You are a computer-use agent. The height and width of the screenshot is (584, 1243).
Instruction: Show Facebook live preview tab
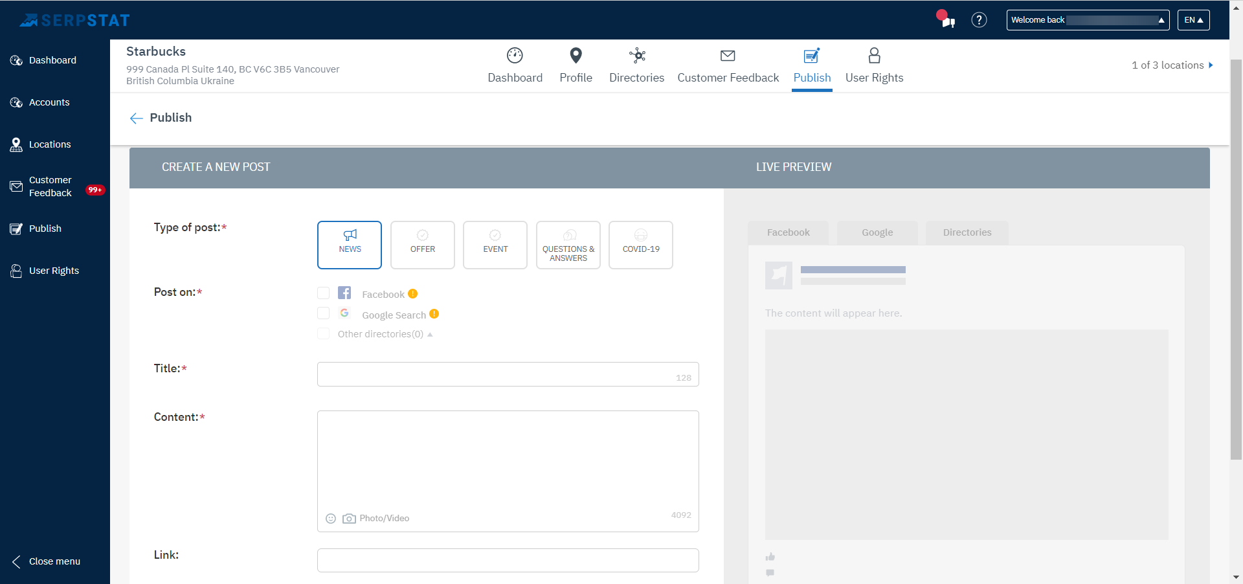tap(788, 232)
